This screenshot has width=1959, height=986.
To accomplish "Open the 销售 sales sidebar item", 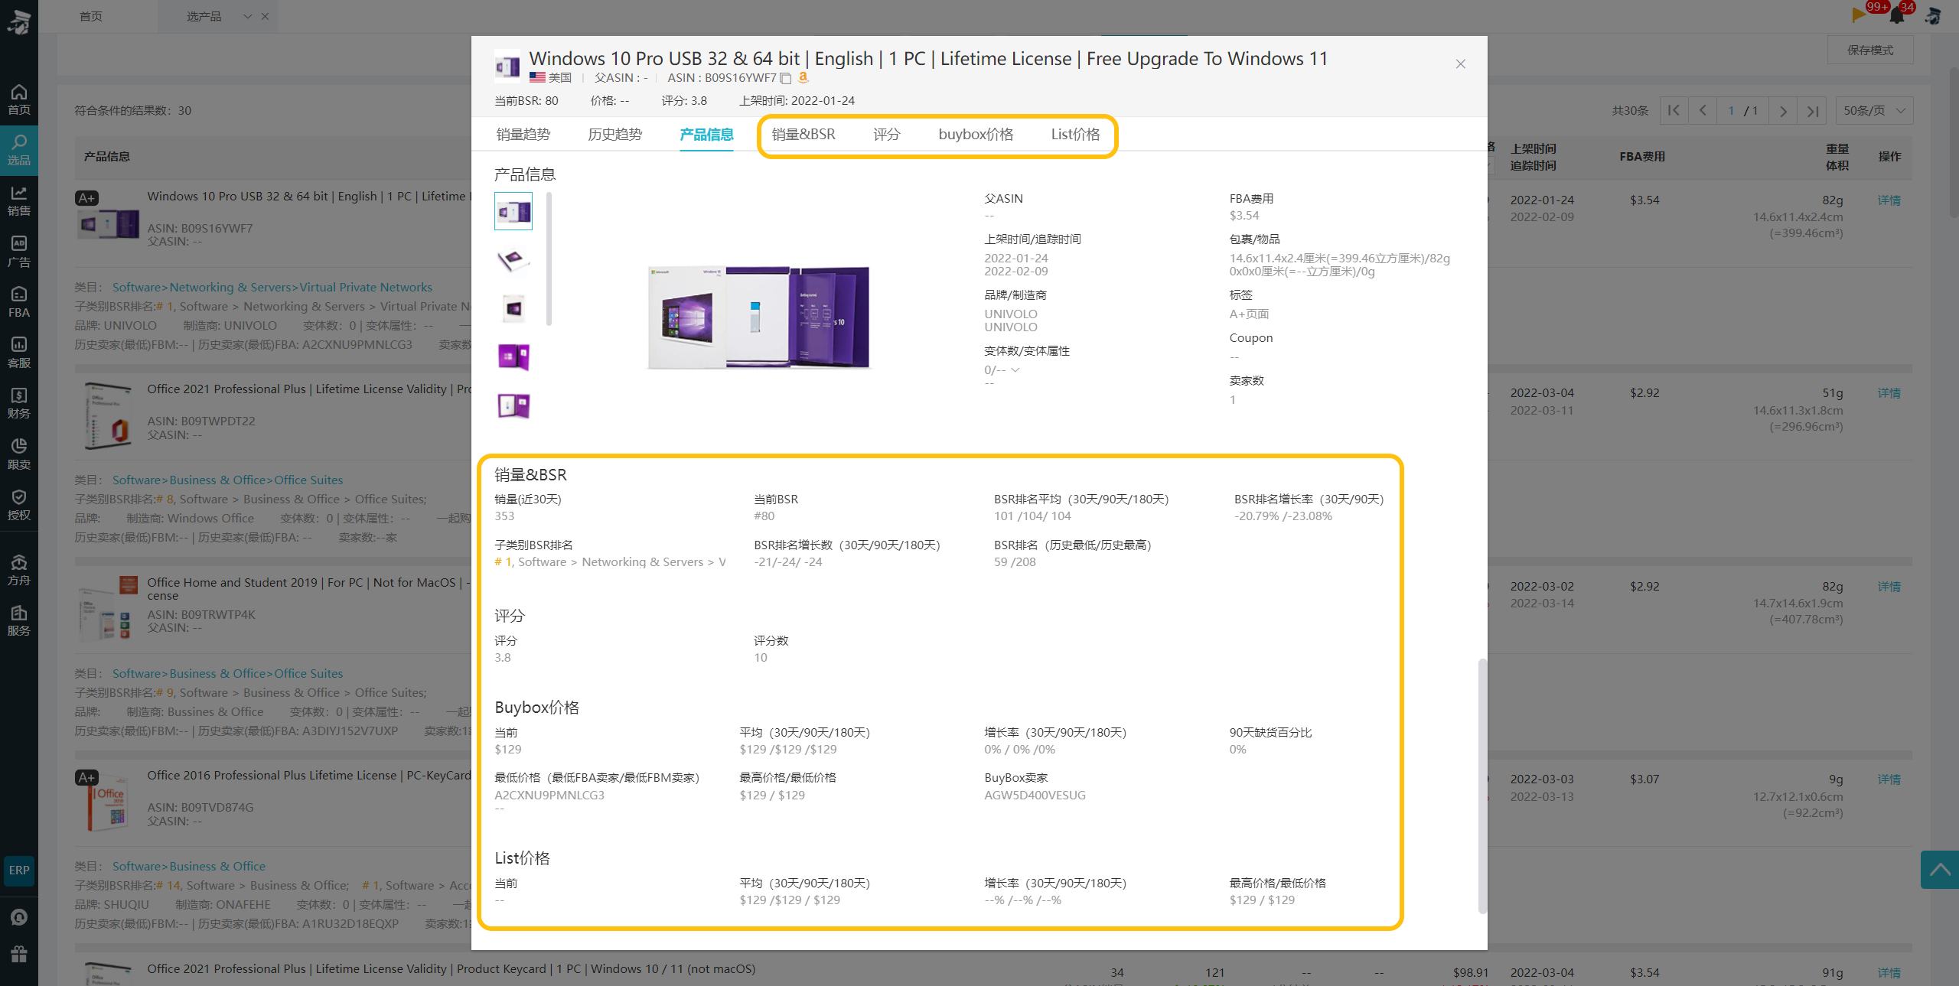I will click(18, 200).
